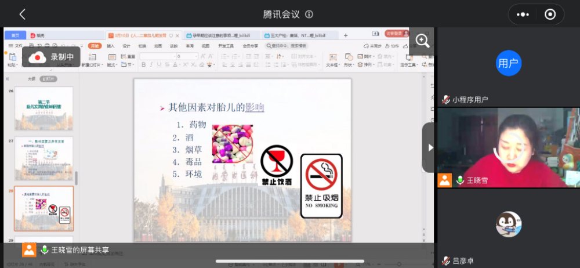Click the new tab plus icon
The height and width of the screenshot is (268, 580).
(346, 35)
